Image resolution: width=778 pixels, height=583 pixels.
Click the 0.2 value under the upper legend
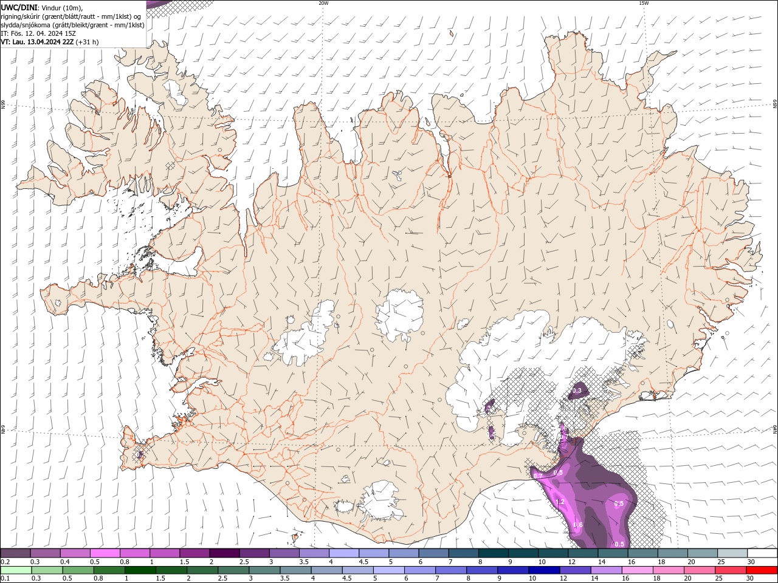pyautogui.click(x=5, y=562)
